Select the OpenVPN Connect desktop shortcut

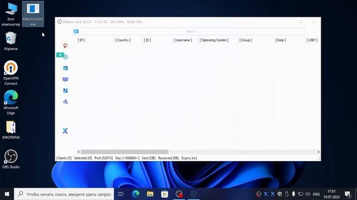[x=11, y=73]
